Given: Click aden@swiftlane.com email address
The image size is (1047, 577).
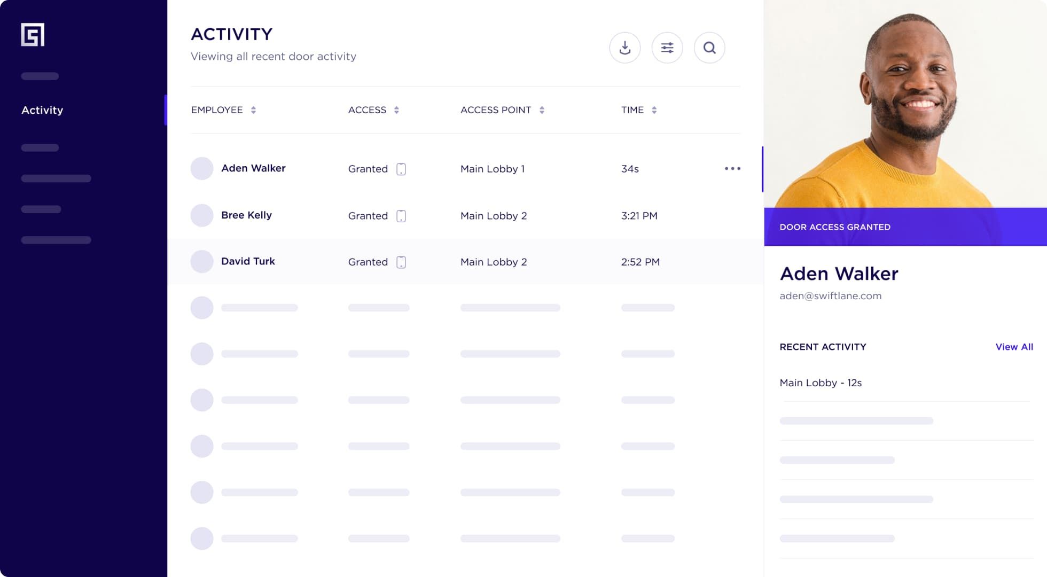Looking at the screenshot, I should tap(830, 296).
